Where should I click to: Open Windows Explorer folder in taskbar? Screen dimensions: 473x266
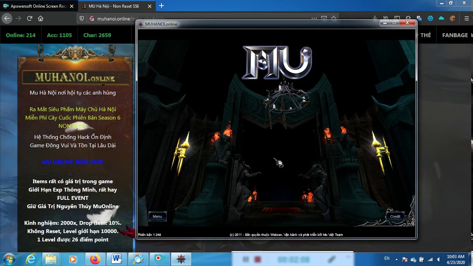pyautogui.click(x=51, y=259)
